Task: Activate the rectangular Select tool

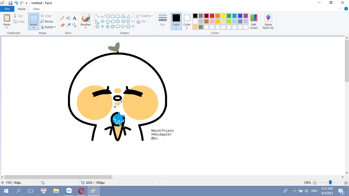Action: 34,18
